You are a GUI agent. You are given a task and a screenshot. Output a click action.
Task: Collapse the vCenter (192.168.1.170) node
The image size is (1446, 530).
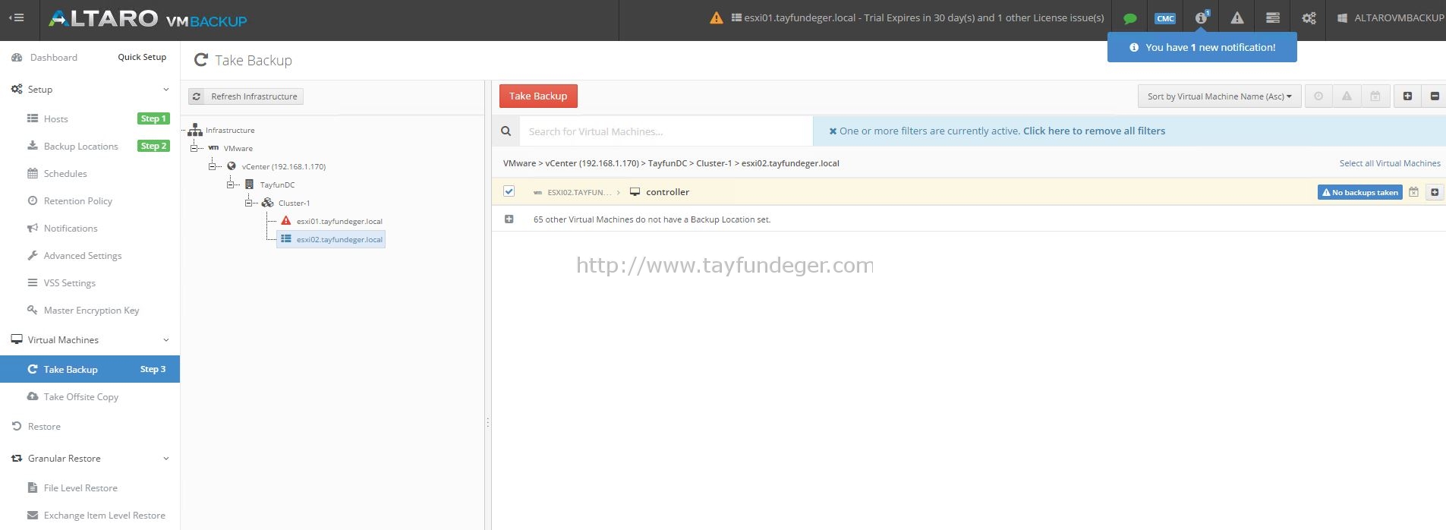(213, 166)
